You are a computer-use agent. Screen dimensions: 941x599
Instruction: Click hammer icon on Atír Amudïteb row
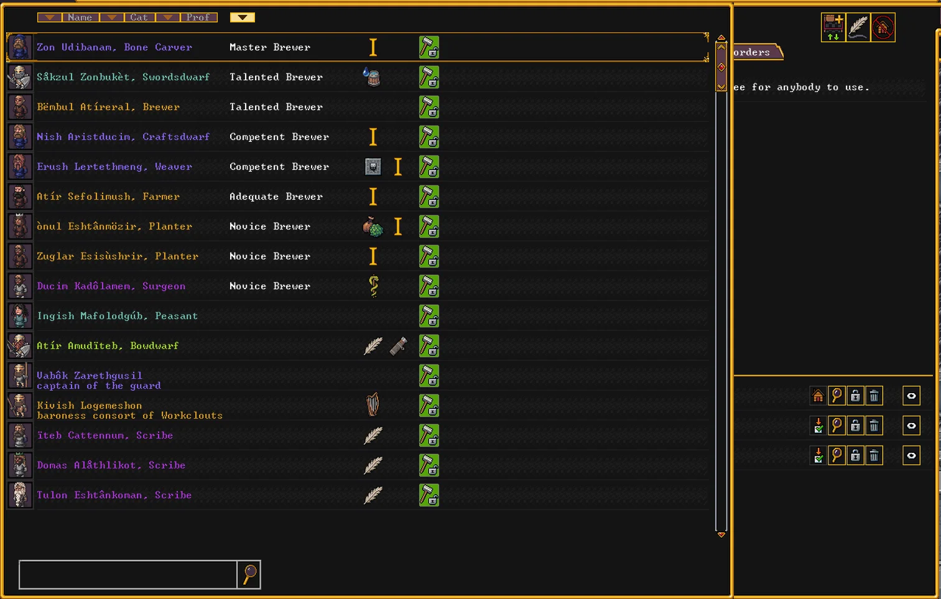pyautogui.click(x=429, y=346)
